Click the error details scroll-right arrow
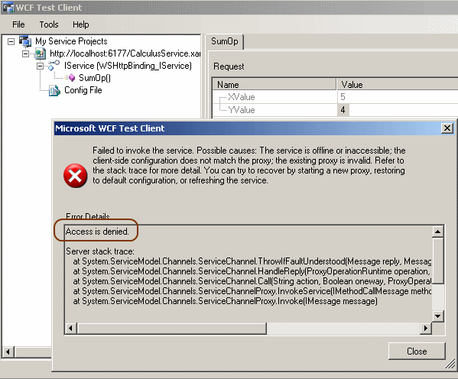Screen dimensions: 458x379 [x=426, y=329]
